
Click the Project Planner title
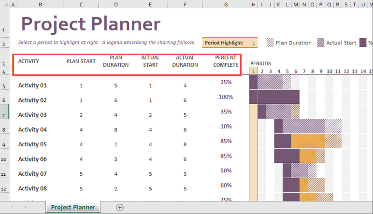pos(91,24)
